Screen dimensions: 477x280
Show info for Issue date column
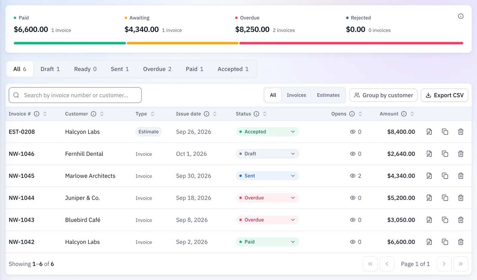206,114
